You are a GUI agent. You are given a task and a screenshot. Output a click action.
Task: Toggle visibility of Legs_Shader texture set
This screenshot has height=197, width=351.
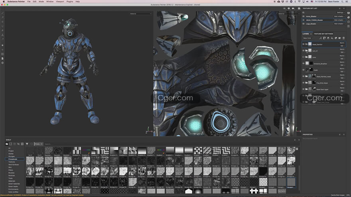[304, 23]
